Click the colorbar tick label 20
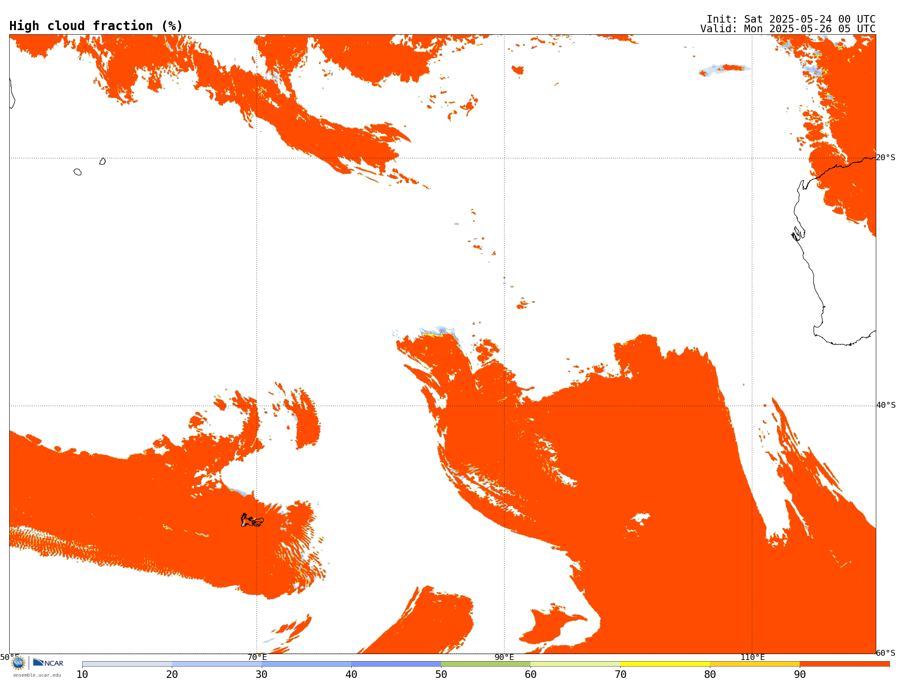Image resolution: width=903 pixels, height=680 pixels. (172, 674)
